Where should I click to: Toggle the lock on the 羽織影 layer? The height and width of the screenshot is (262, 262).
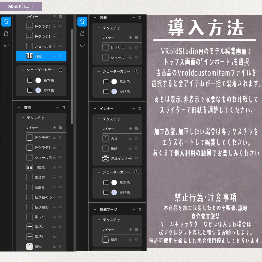pyautogui.click(x=54, y=167)
